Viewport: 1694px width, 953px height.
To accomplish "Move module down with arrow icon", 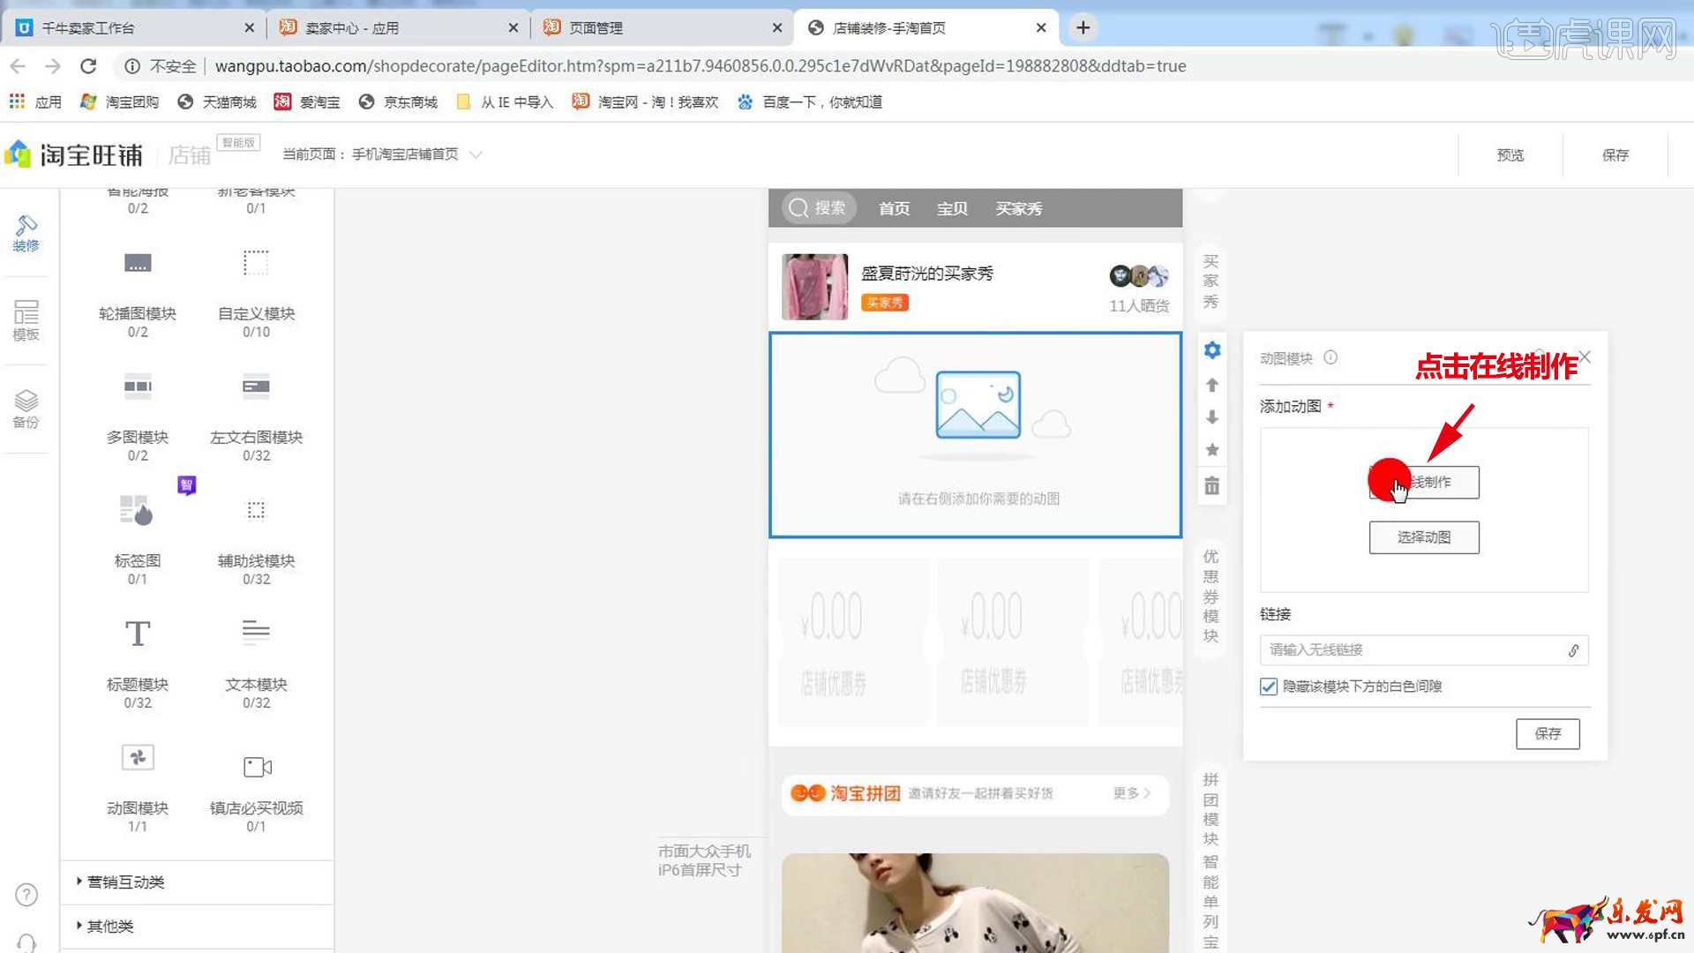I will pyautogui.click(x=1212, y=417).
